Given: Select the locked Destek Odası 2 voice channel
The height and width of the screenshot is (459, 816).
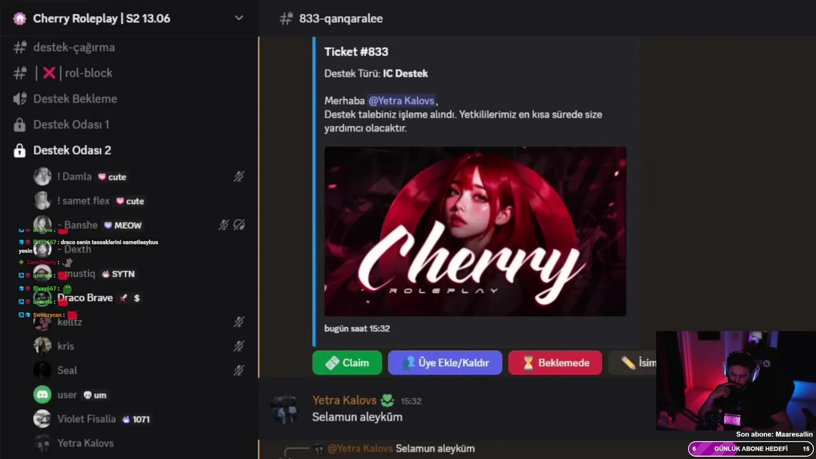Looking at the screenshot, I should coord(72,150).
